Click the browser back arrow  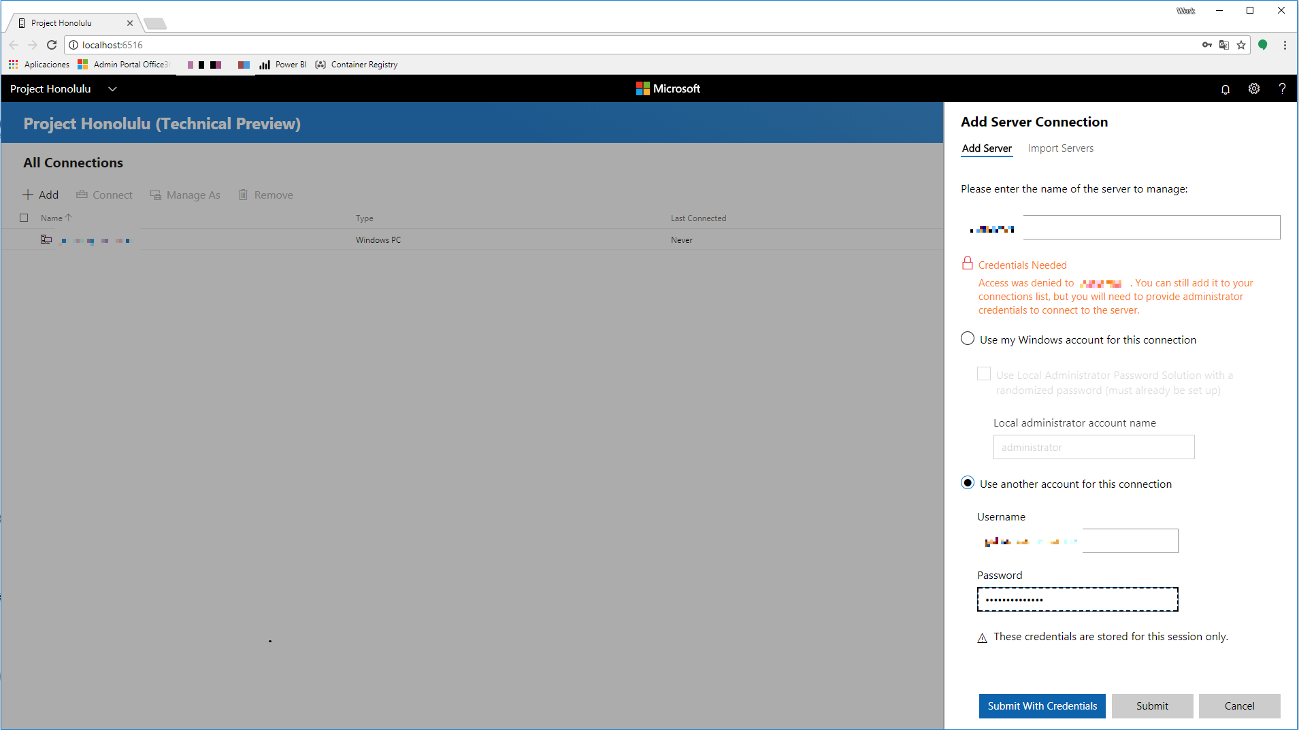14,45
